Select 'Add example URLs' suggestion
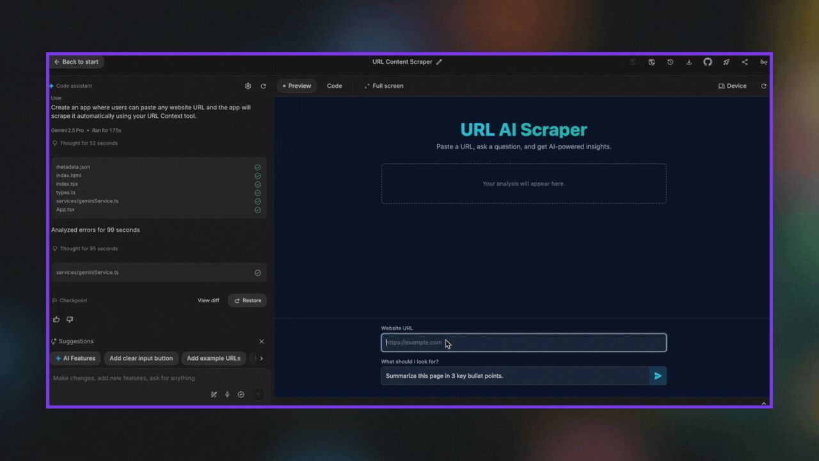This screenshot has width=819, height=461. coord(214,359)
